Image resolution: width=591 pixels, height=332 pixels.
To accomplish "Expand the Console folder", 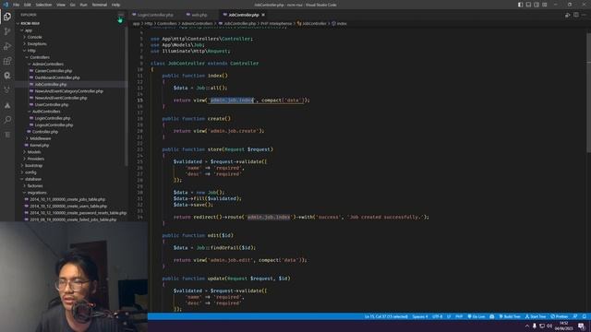I will tap(35, 37).
